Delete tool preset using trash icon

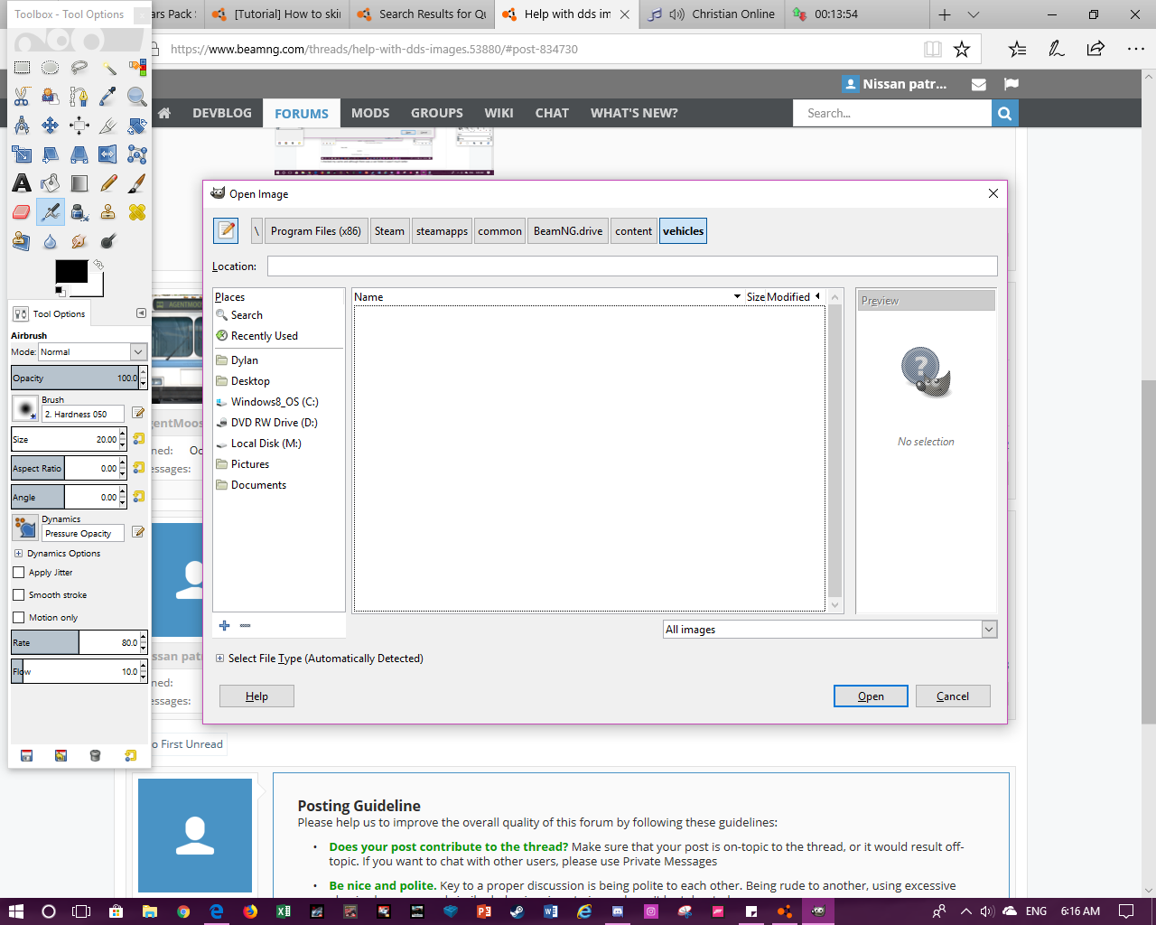coord(95,755)
